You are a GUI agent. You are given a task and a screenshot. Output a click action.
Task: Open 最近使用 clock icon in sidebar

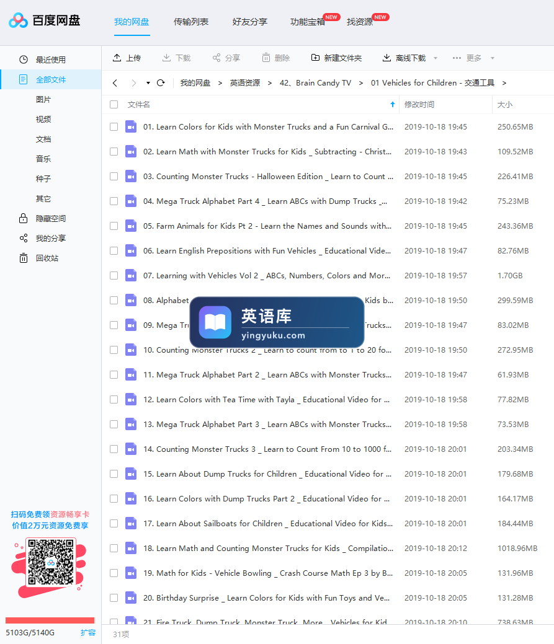click(x=24, y=60)
